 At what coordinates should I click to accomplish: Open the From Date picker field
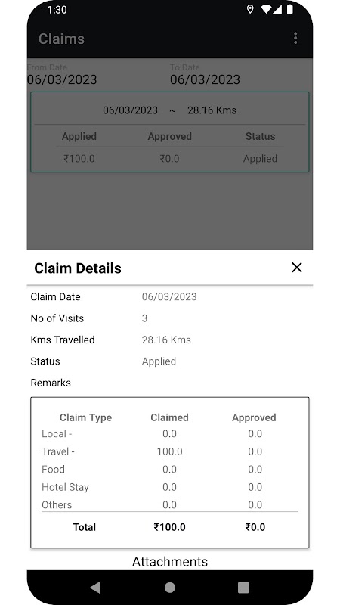tap(62, 75)
